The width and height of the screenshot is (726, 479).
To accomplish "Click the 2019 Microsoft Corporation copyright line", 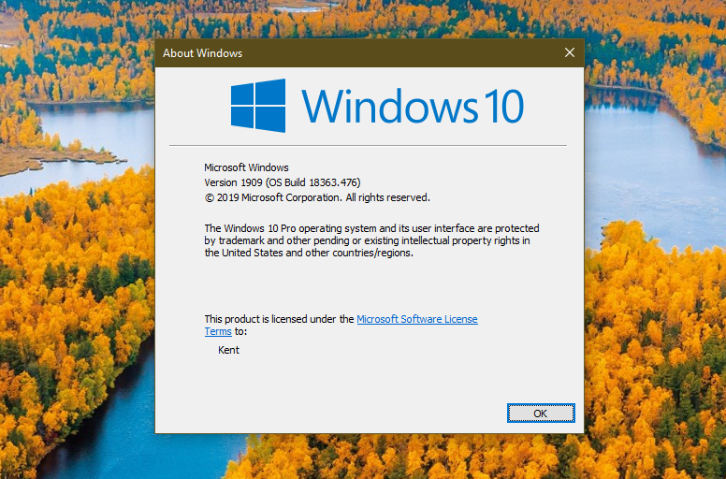I will pos(317,197).
